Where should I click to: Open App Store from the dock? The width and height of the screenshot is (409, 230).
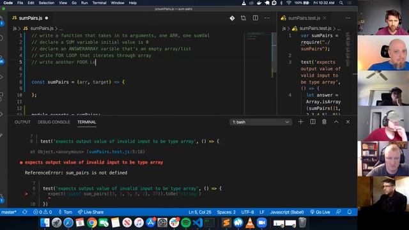(x=151, y=223)
